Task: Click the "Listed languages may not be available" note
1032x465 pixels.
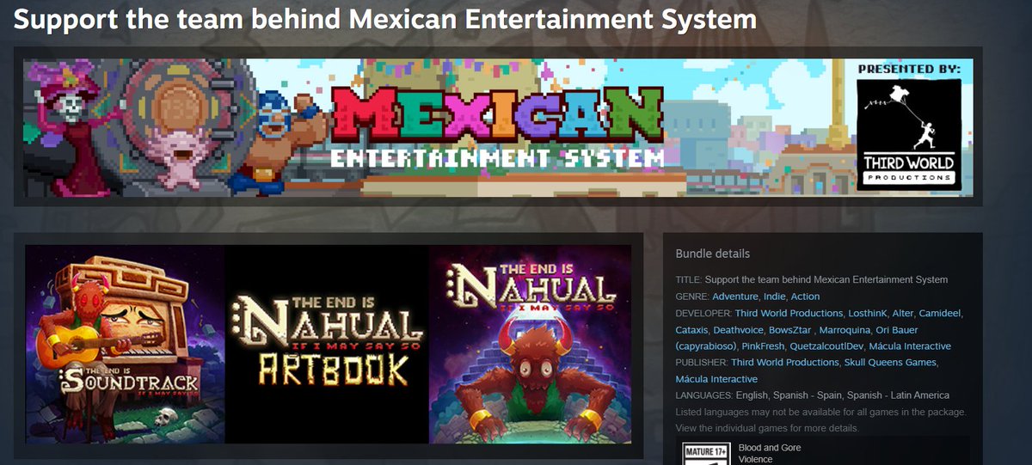Action: pos(821,412)
